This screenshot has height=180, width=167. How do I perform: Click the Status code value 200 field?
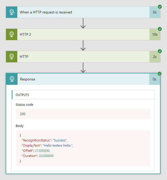[83, 114]
